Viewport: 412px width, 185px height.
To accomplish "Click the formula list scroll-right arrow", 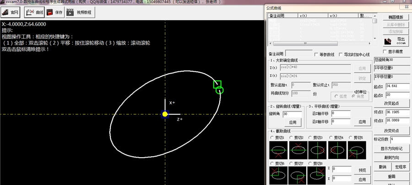I will pos(370,43).
